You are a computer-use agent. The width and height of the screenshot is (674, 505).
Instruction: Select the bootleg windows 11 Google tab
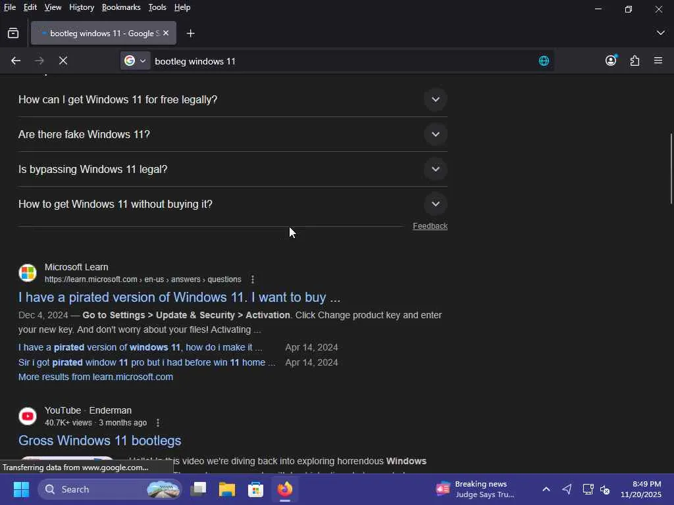[x=103, y=33]
